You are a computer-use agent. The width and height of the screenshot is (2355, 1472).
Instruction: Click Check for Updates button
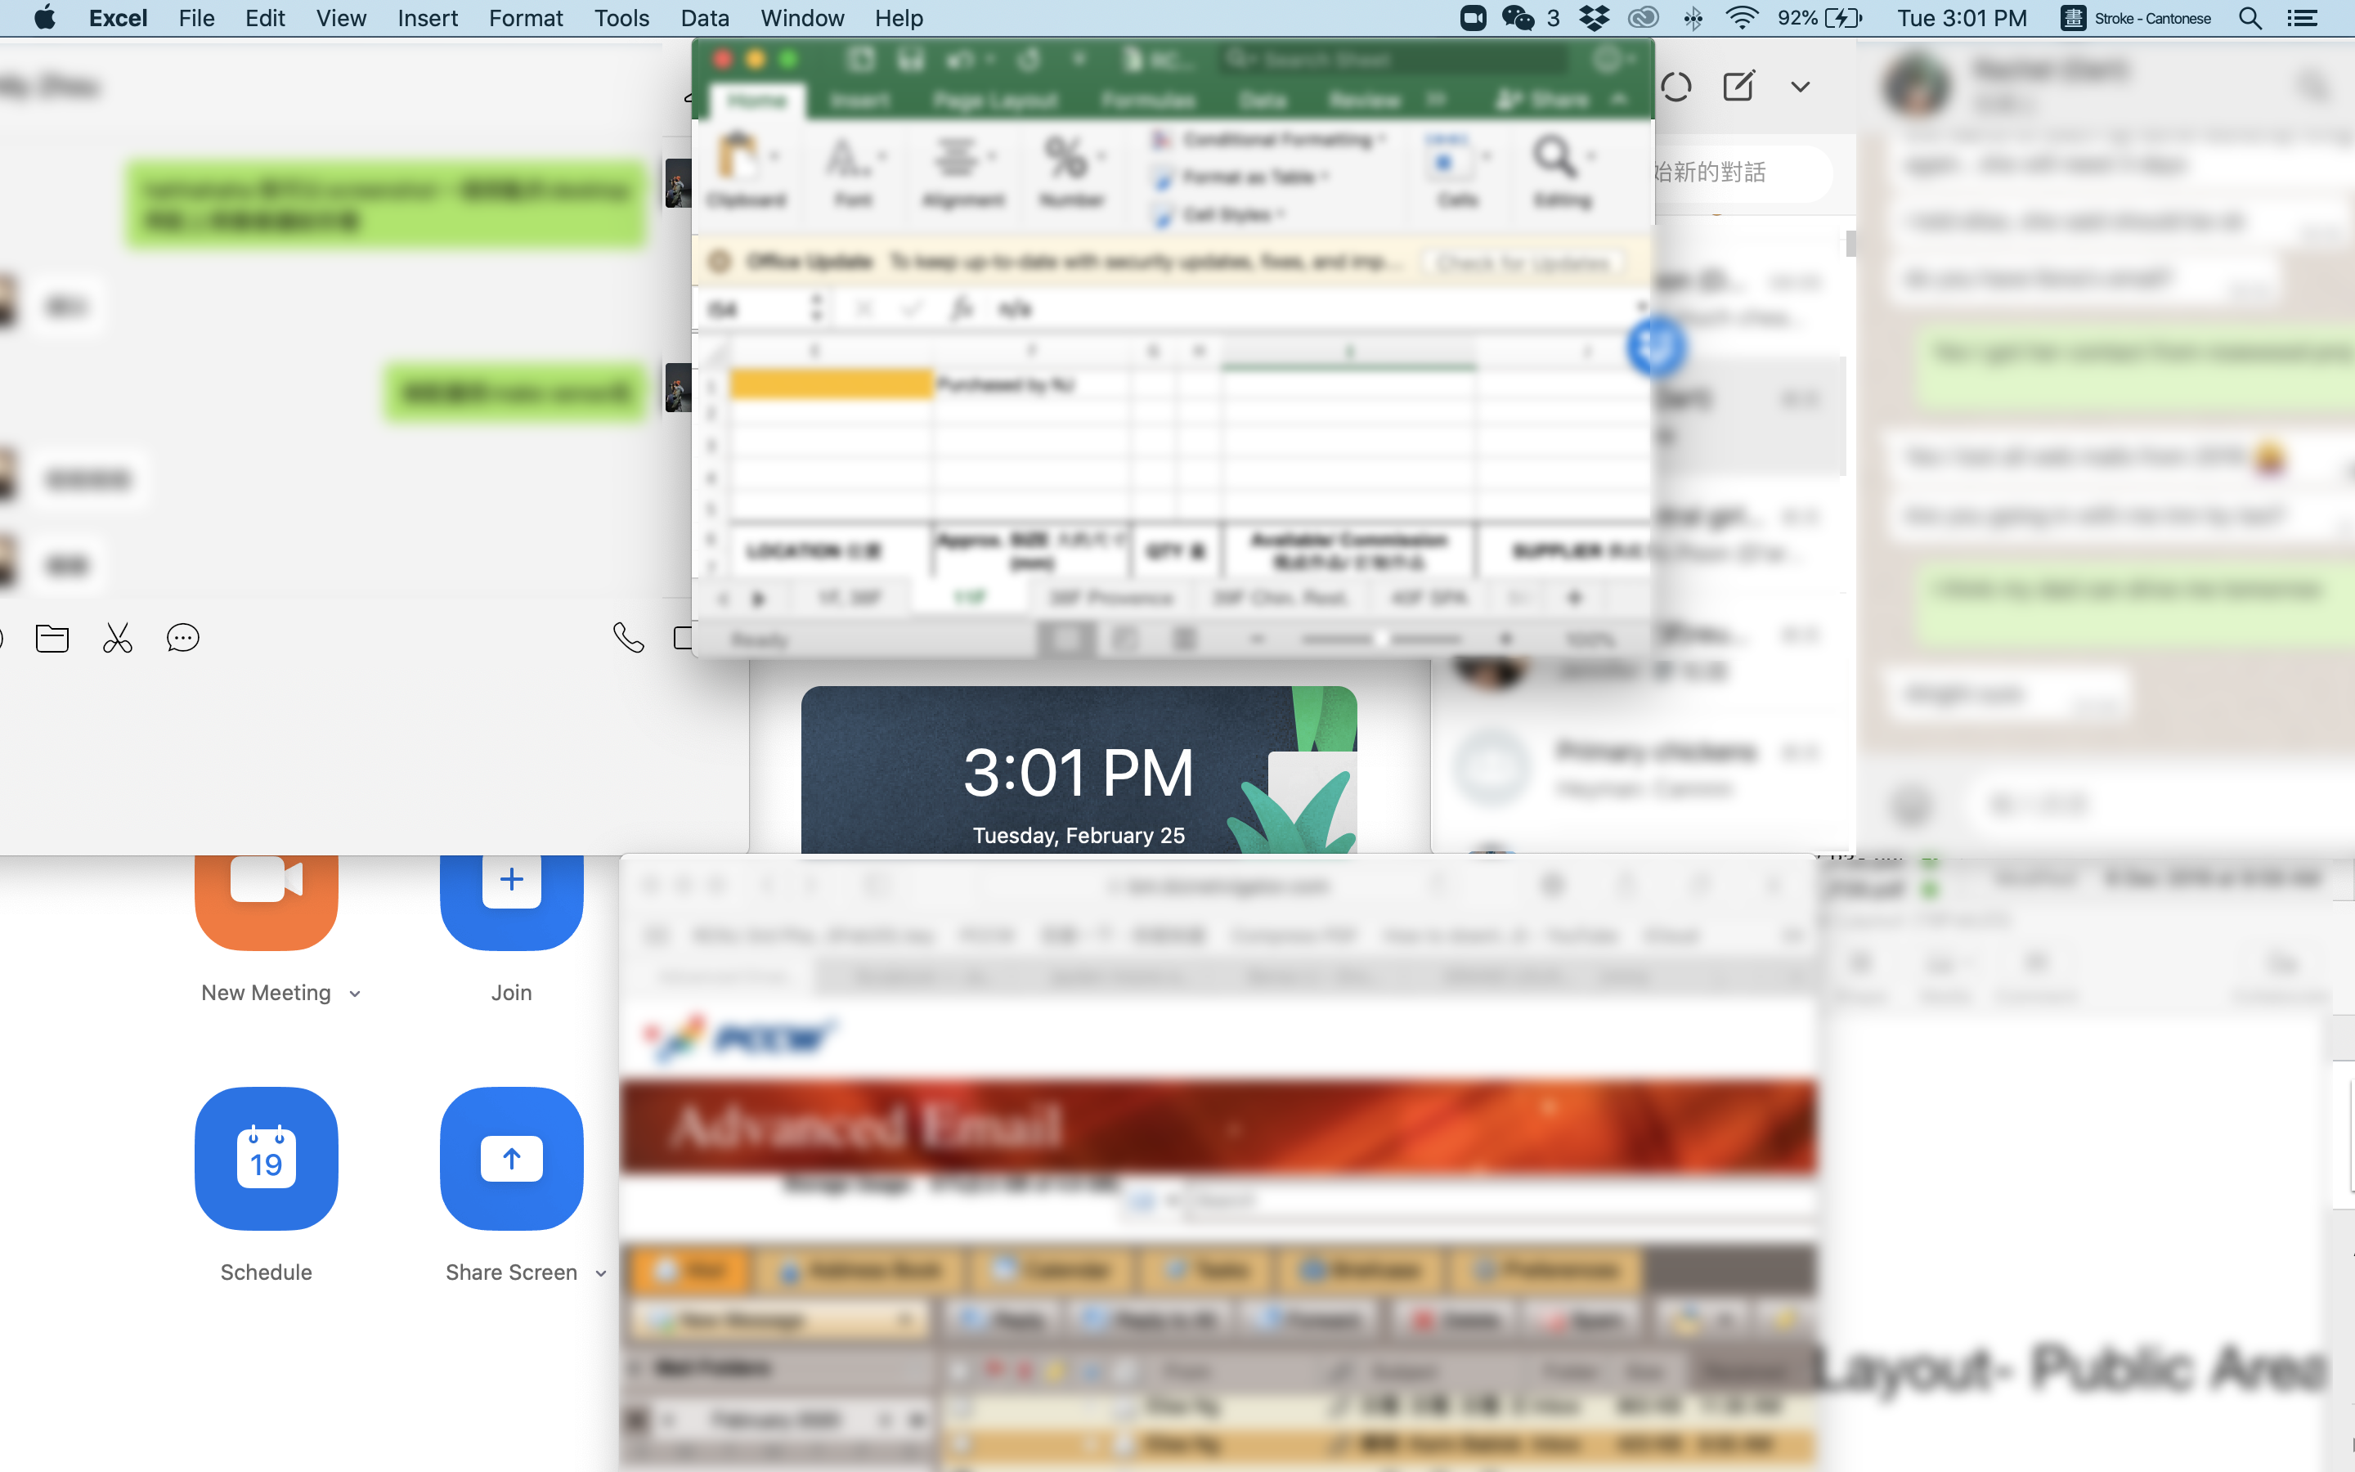[1519, 261]
